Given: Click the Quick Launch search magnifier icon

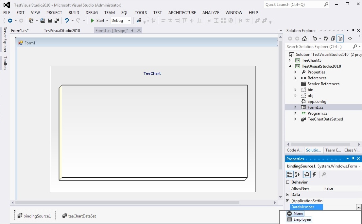Looking at the screenshot, I should 326,4.
